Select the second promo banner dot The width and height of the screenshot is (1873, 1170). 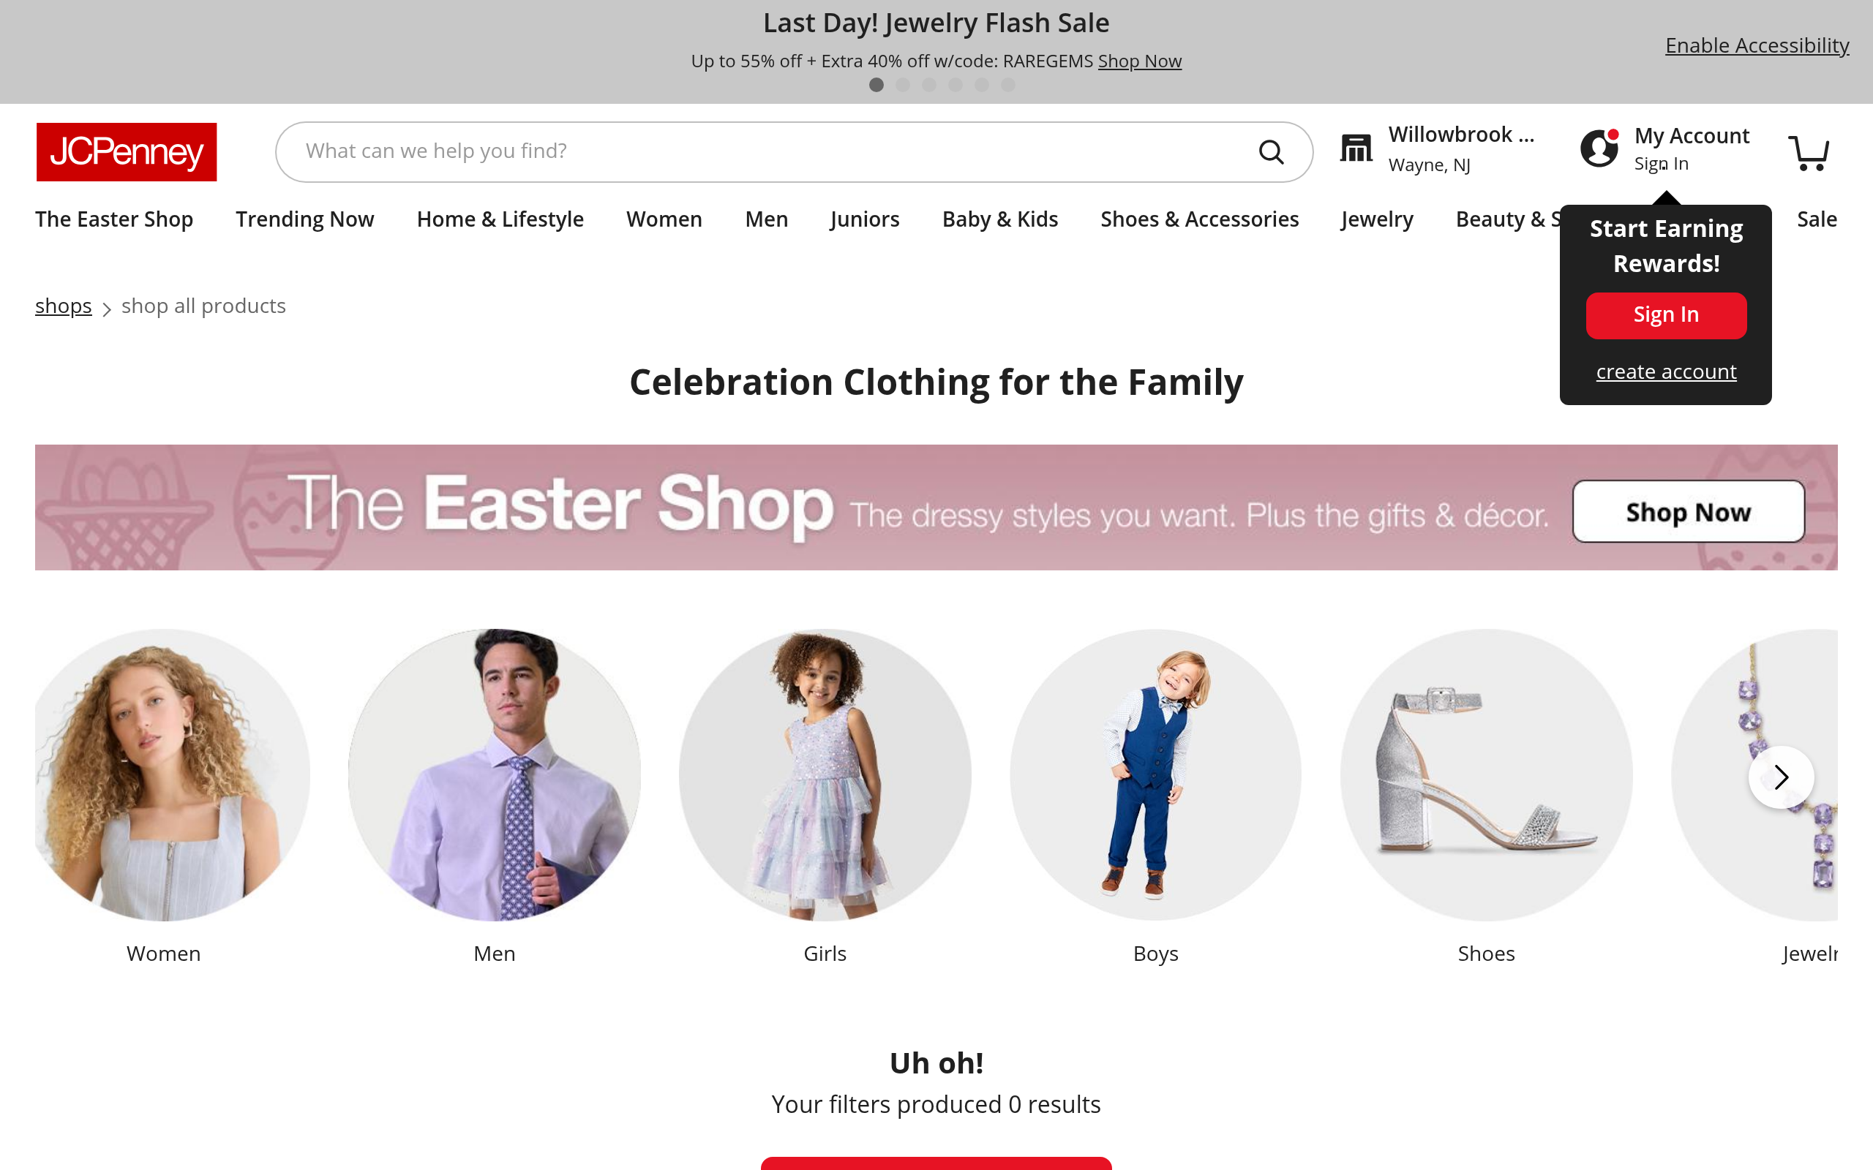(902, 85)
